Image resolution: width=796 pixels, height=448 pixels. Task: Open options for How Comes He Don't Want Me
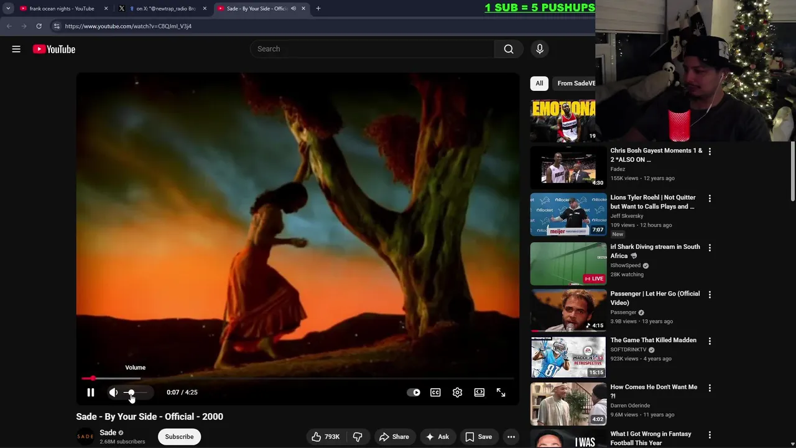[x=710, y=388]
